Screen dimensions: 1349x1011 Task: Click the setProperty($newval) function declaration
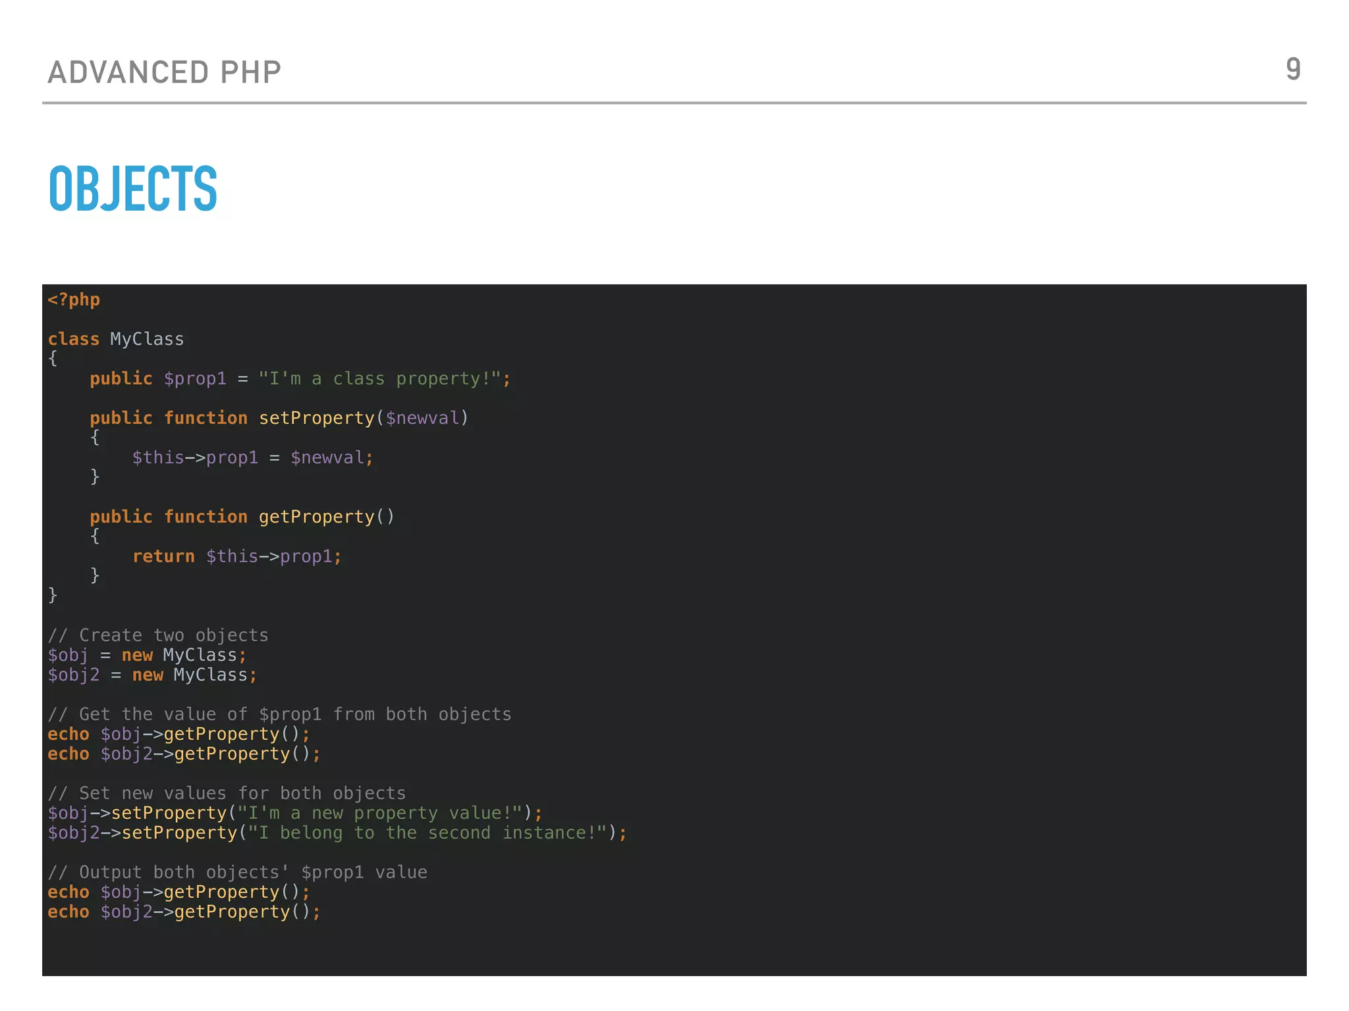click(279, 418)
